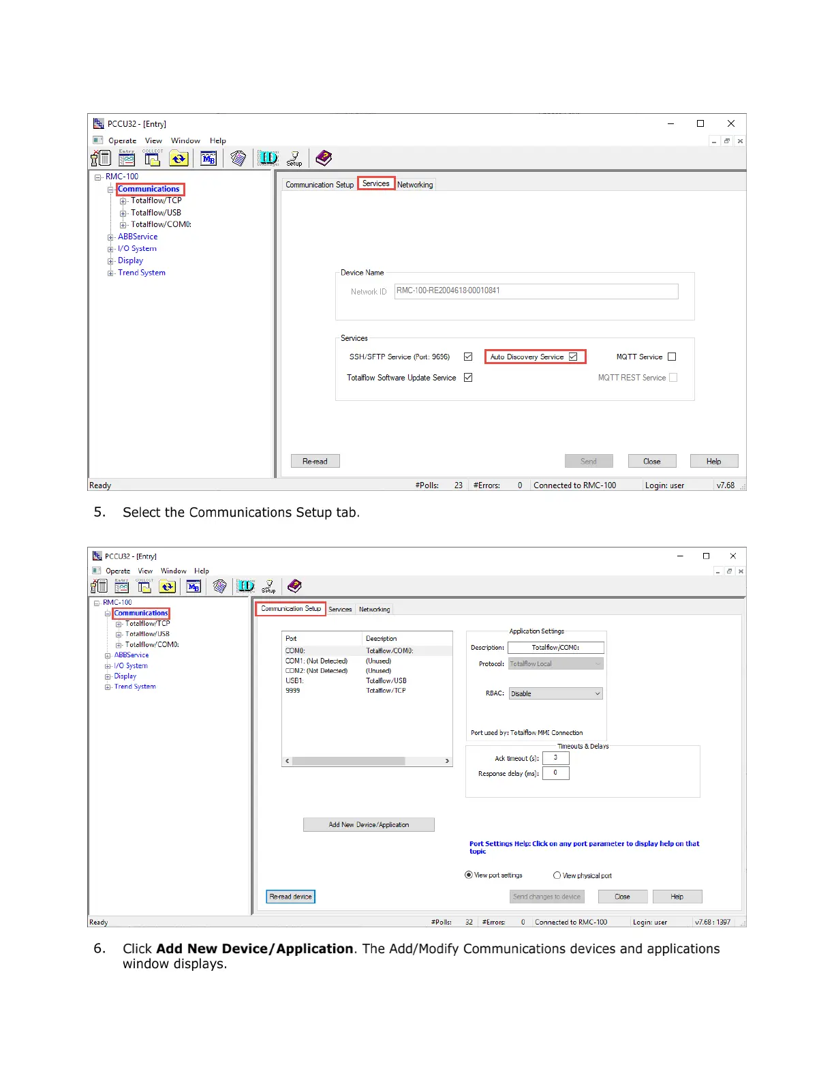Click the Collect icon in the upper window toolbar
This screenshot has height=1080, width=834.
click(153, 158)
